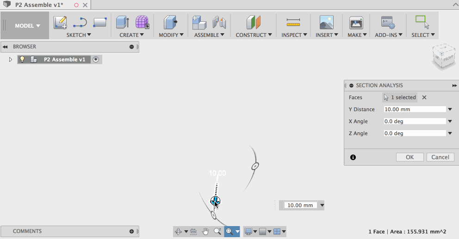Choose the window Select tool icon
Image resolution: width=459 pixels, height=239 pixels.
pyautogui.click(x=422, y=22)
